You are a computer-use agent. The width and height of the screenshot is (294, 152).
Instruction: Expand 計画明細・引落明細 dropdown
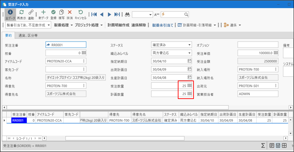215,25
